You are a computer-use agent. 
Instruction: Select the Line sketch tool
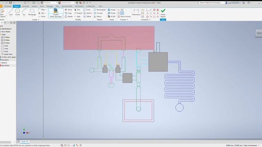point(11,12)
